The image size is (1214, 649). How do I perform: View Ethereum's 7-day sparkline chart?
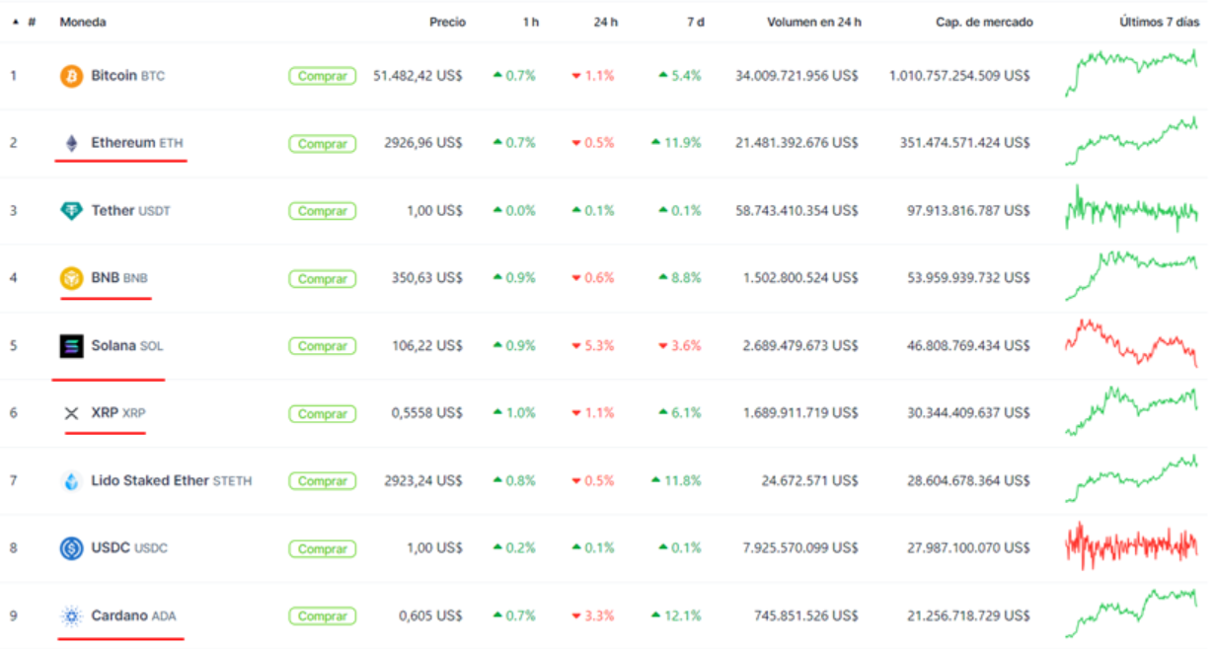(1132, 141)
